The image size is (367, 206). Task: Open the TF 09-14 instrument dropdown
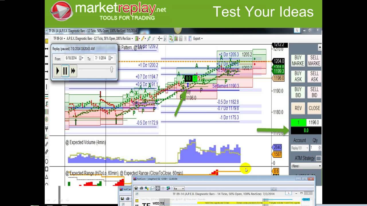(x=59, y=39)
